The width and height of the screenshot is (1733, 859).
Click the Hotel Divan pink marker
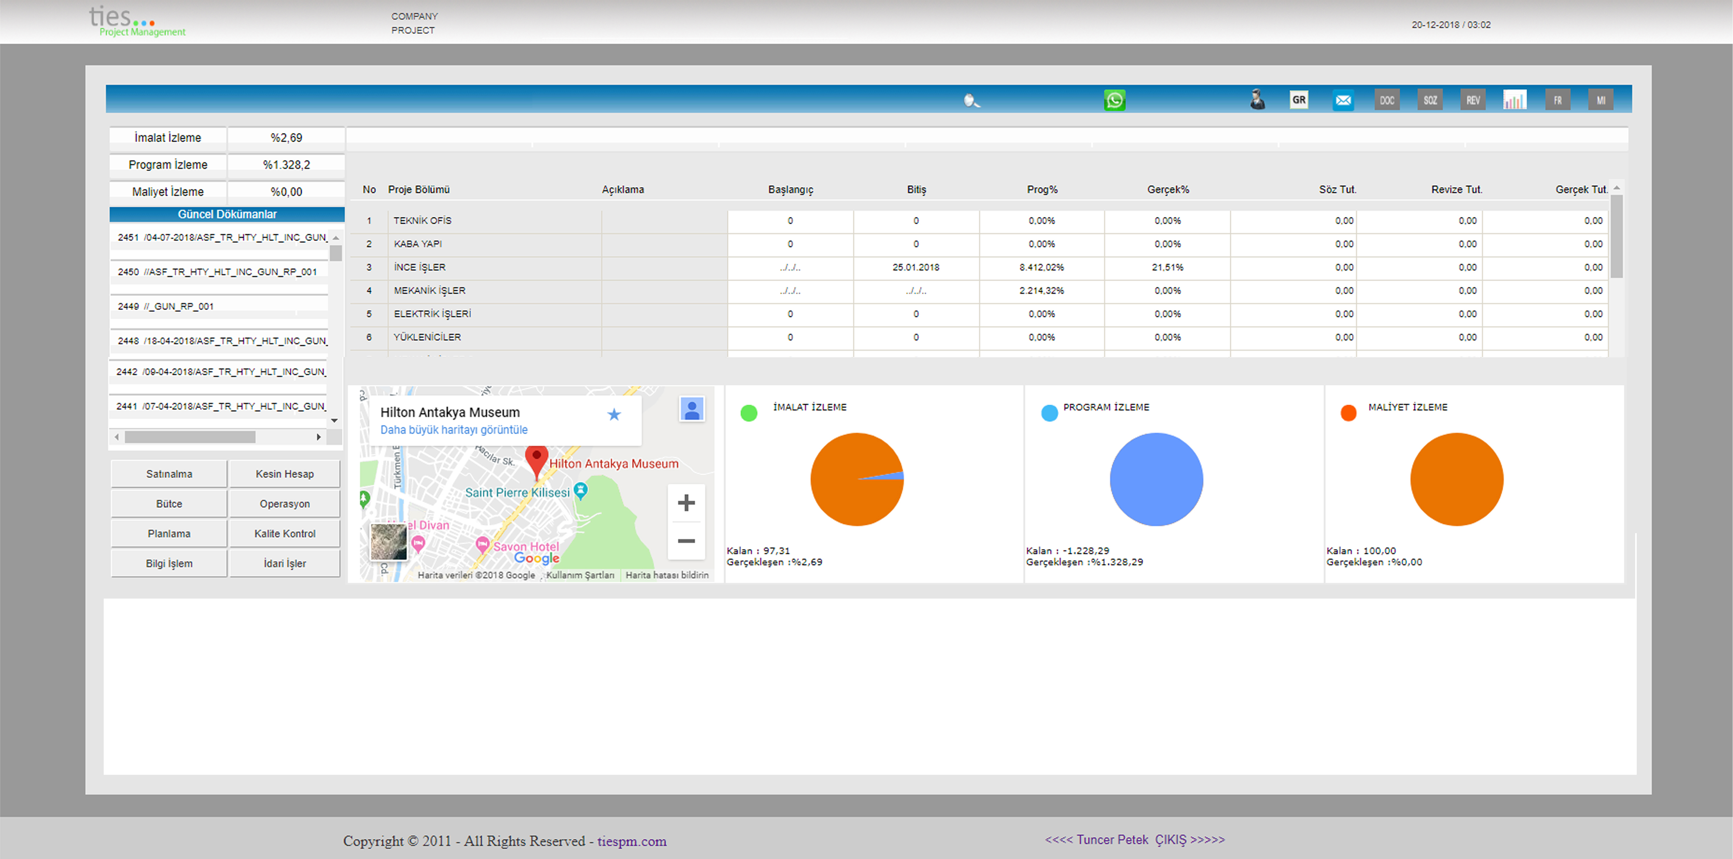[x=418, y=544]
